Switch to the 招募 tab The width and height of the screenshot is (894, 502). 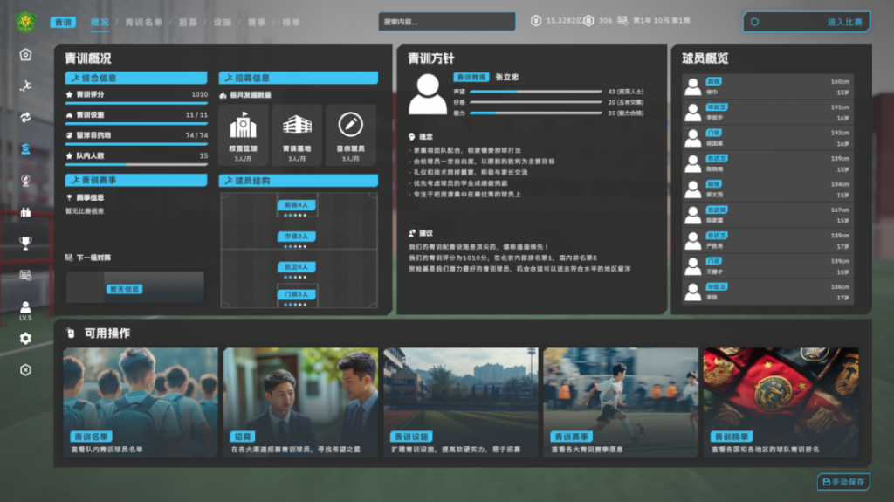coord(188,22)
